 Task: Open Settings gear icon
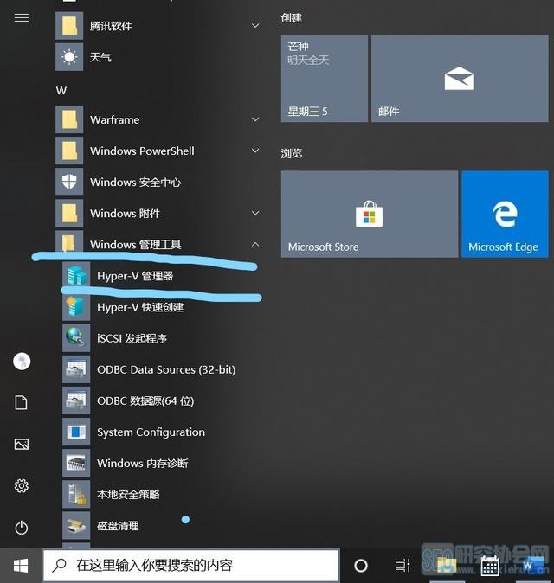[21, 486]
